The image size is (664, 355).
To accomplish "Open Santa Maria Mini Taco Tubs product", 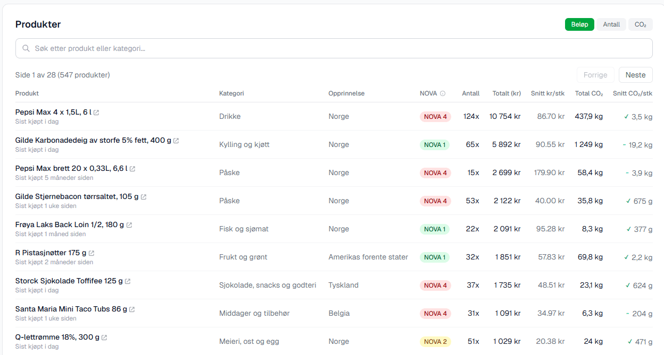I will coord(71,309).
